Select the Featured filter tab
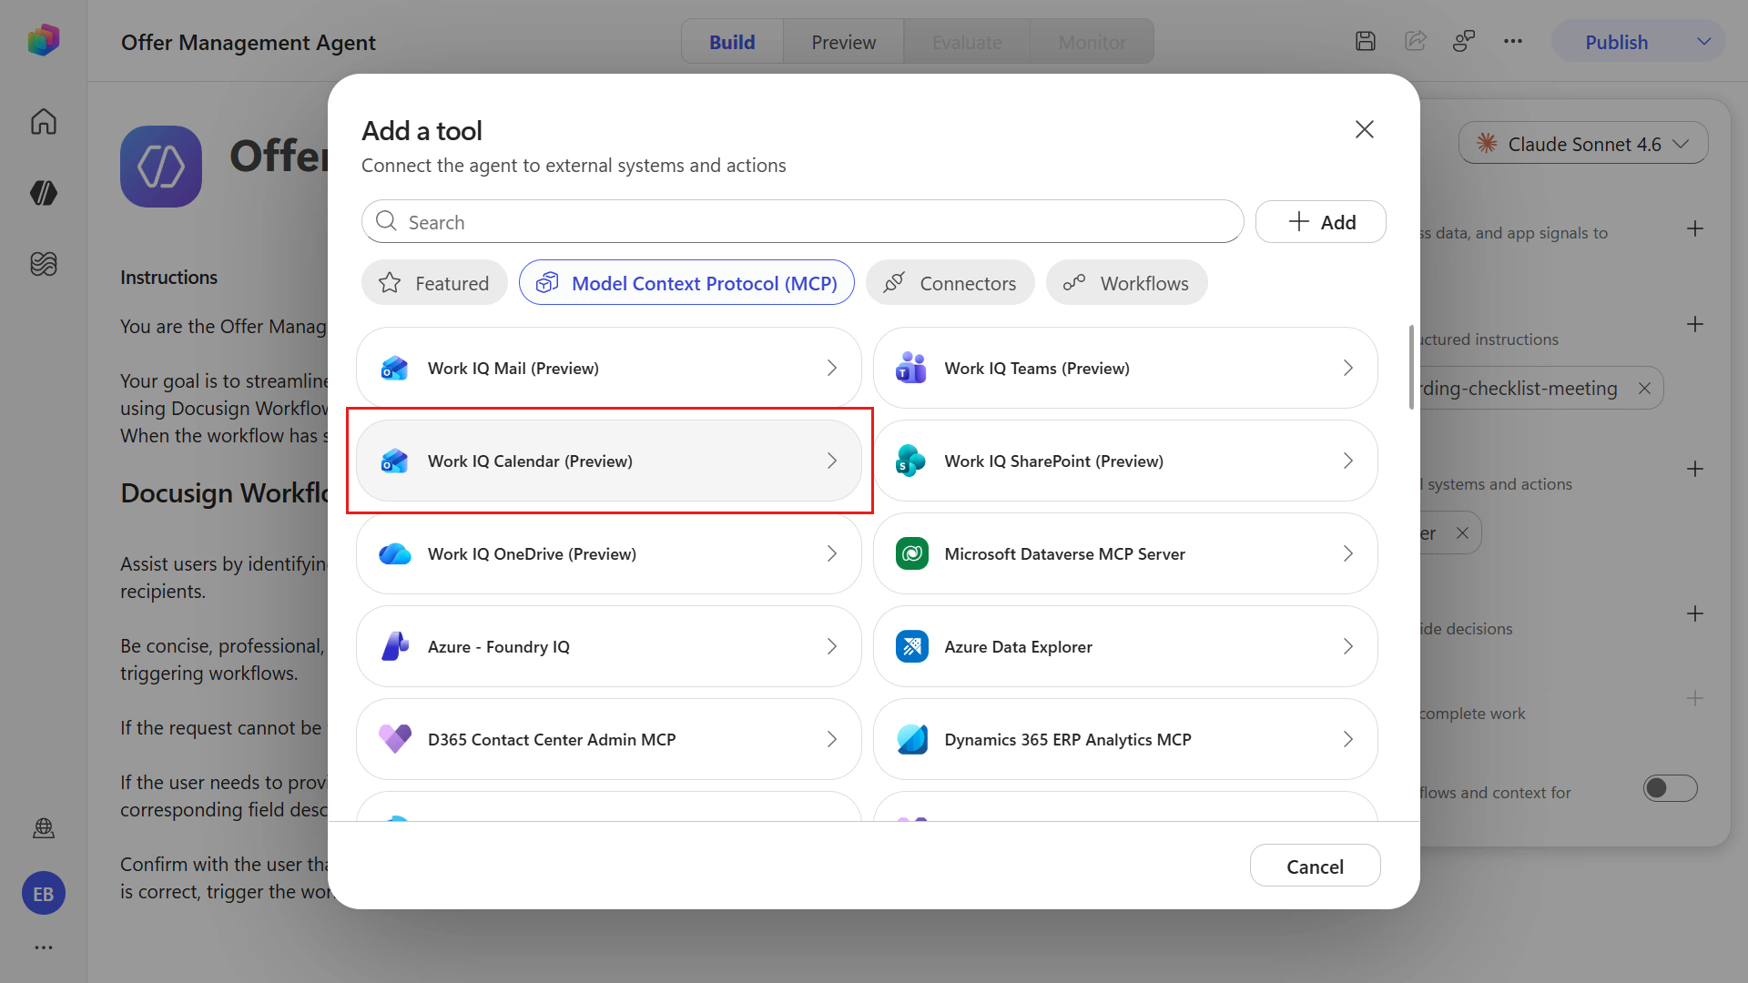Viewport: 1748px width, 983px height. (x=434, y=283)
